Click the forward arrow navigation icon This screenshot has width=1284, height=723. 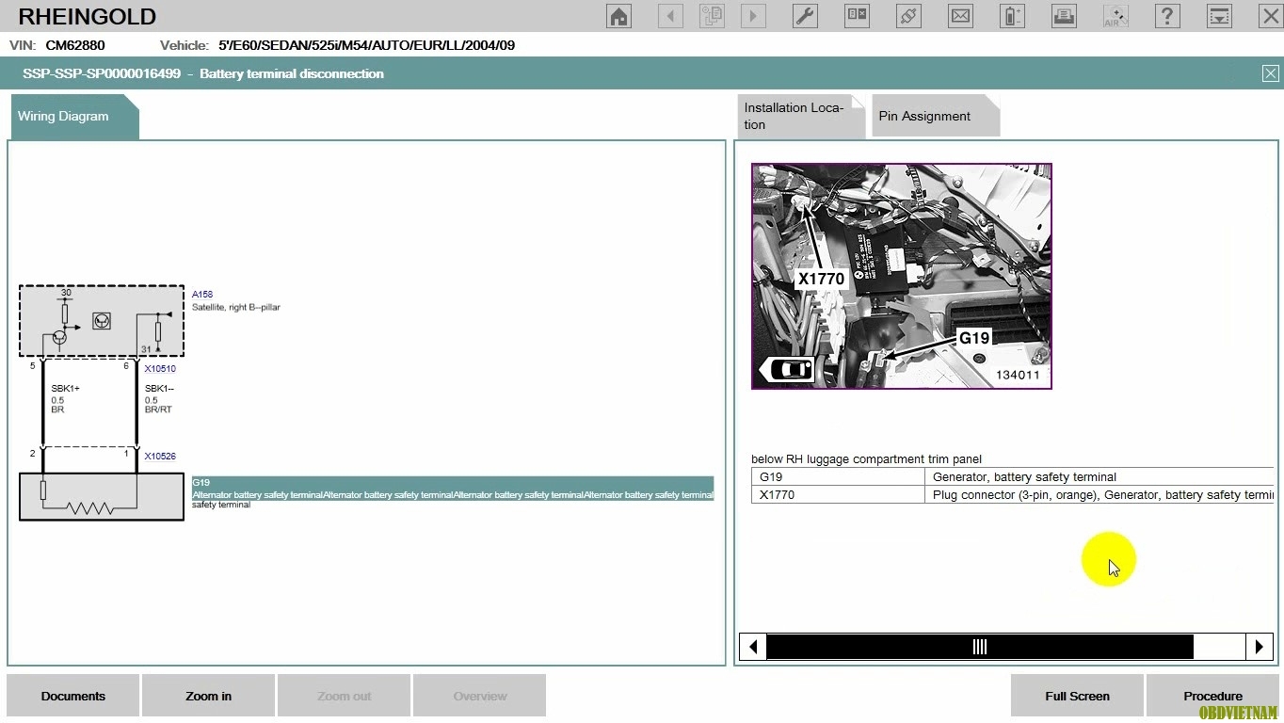tap(752, 16)
